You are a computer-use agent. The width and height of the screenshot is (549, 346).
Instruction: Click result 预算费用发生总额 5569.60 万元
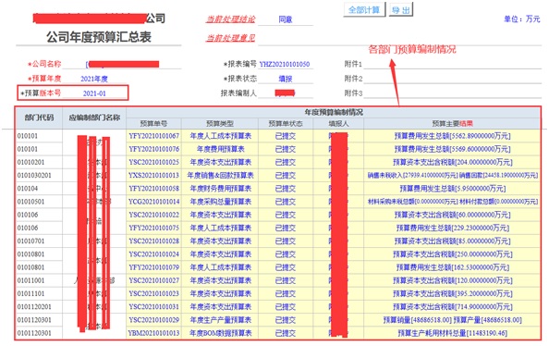(452, 149)
